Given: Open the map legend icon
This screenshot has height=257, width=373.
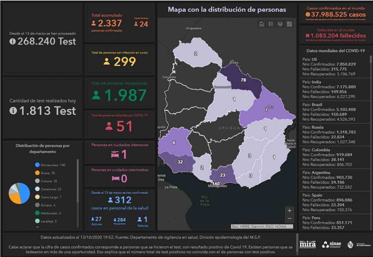Looking at the screenshot, I should tap(271, 24).
